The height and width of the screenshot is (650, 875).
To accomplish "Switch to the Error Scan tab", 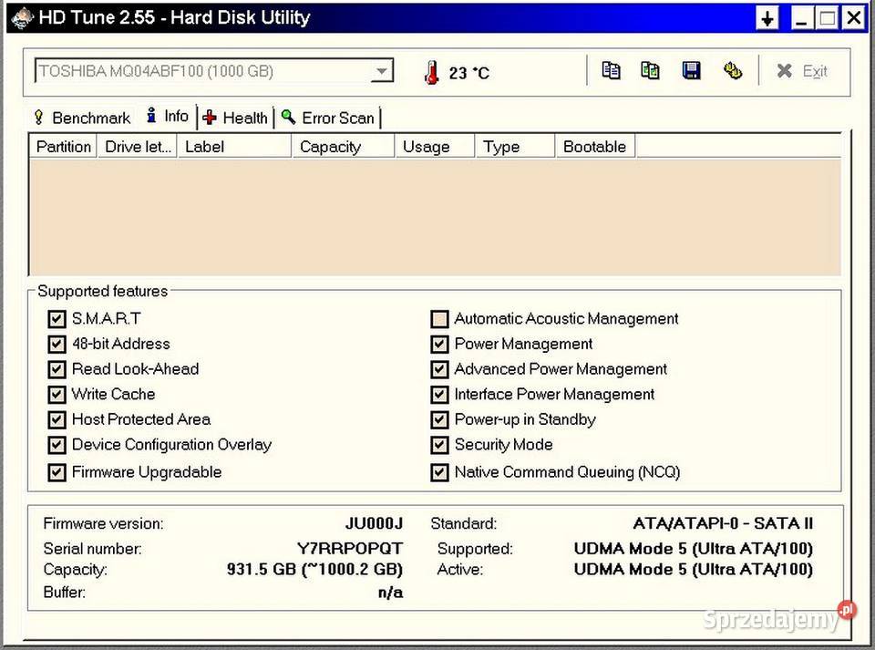I will (337, 118).
